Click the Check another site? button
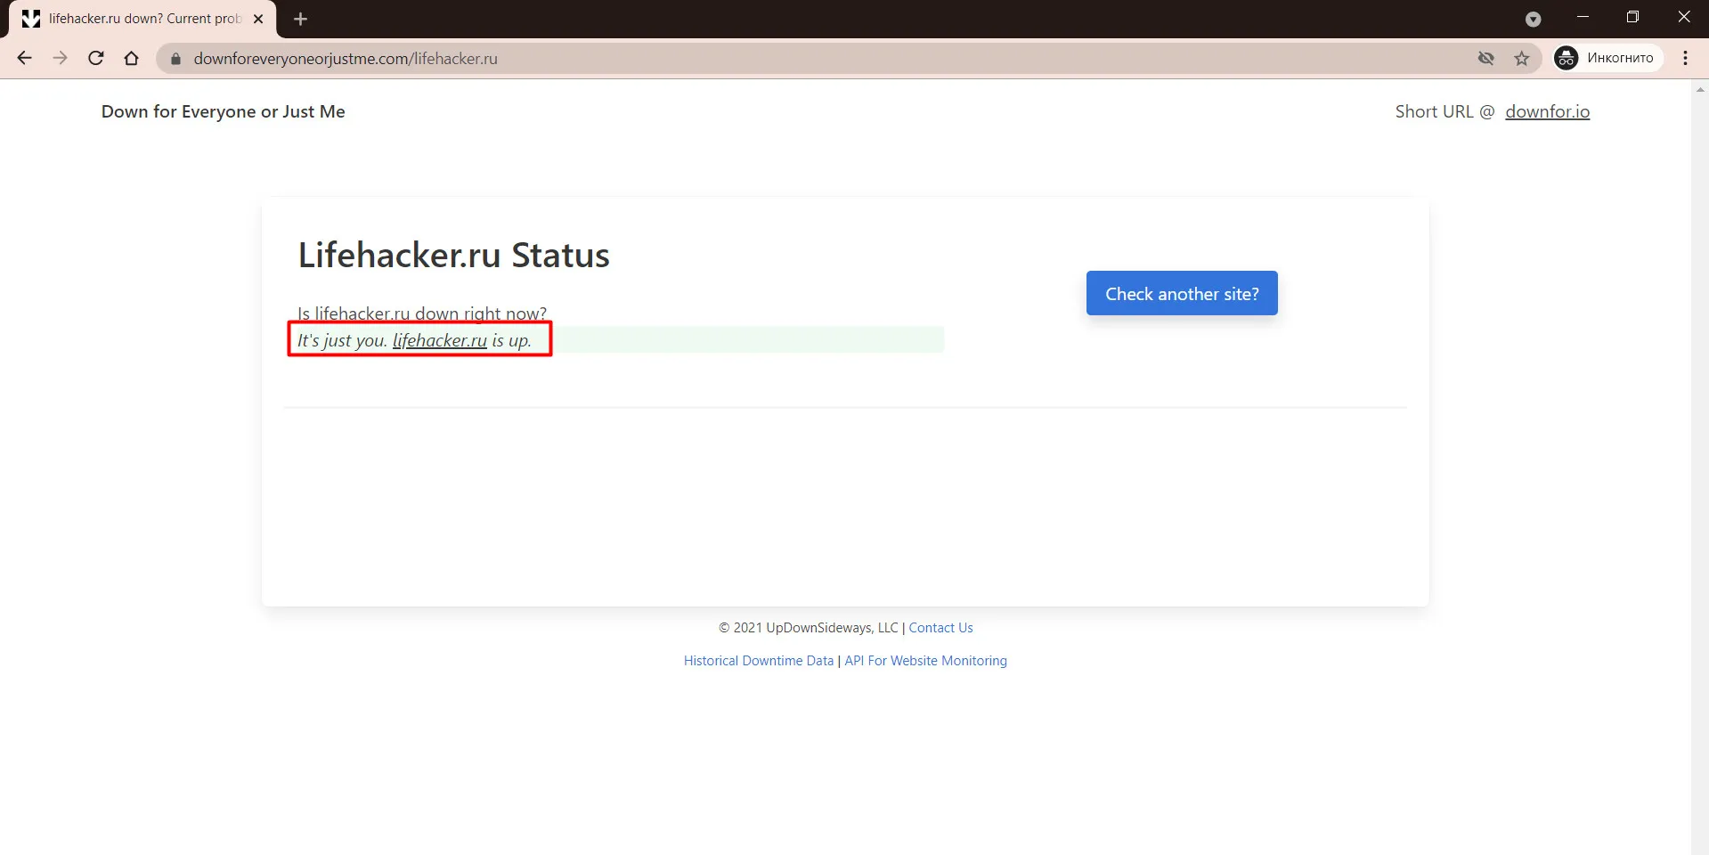 pos(1182,293)
